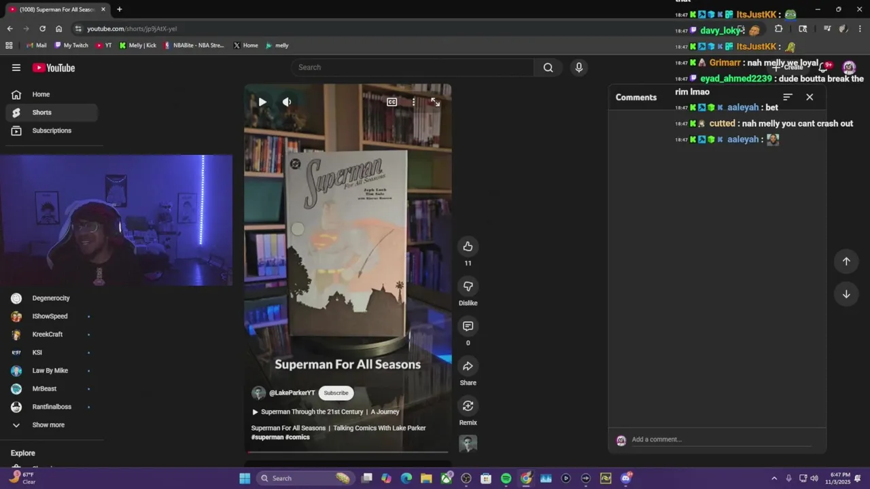Open melly bookmark
Viewport: 870px width, 489px height.
tap(277, 46)
